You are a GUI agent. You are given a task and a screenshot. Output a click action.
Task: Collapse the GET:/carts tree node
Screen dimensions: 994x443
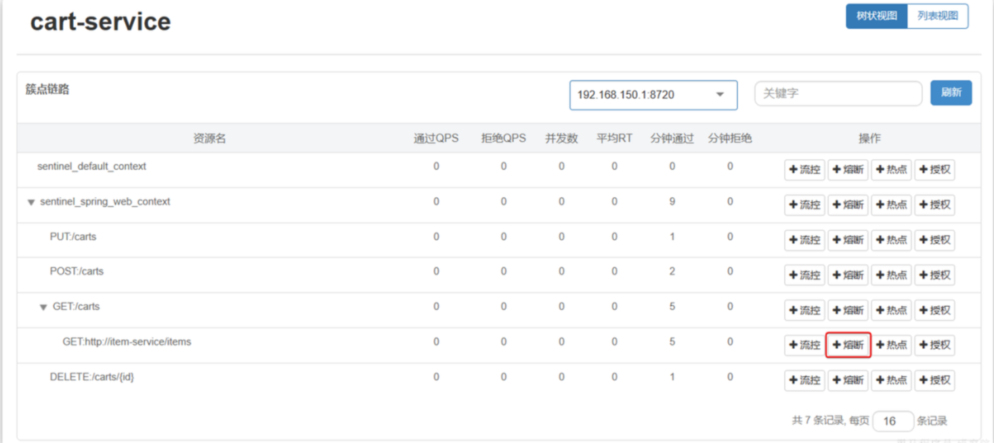(44, 308)
